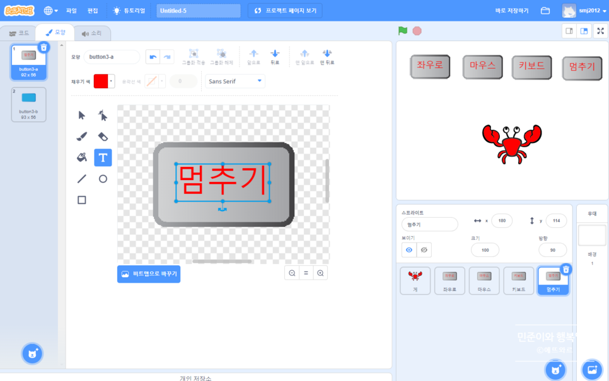Open the 파일 menu
The width and height of the screenshot is (609, 381).
pyautogui.click(x=71, y=11)
